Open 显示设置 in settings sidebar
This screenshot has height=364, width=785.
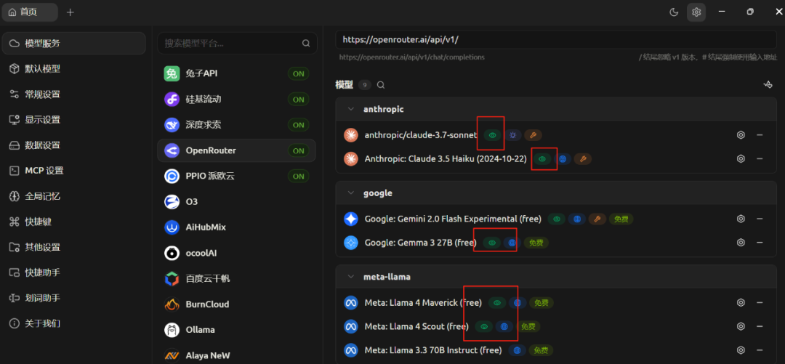click(74, 120)
